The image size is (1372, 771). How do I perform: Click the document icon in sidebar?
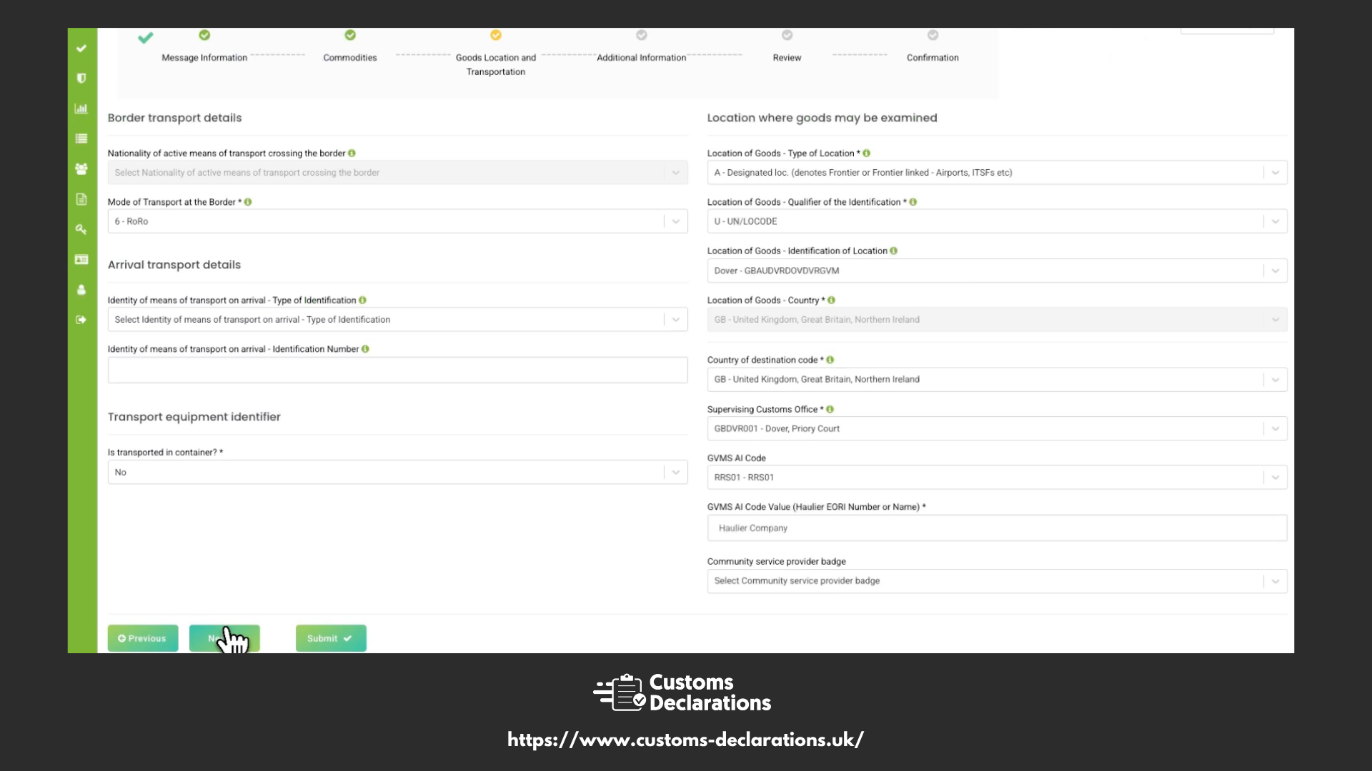(x=81, y=199)
